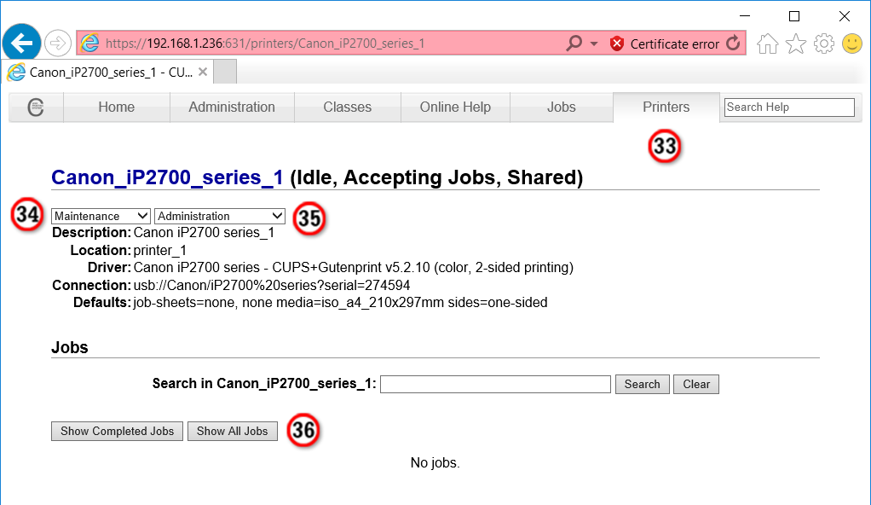
Task: Refresh the page with reload icon
Action: click(x=733, y=43)
